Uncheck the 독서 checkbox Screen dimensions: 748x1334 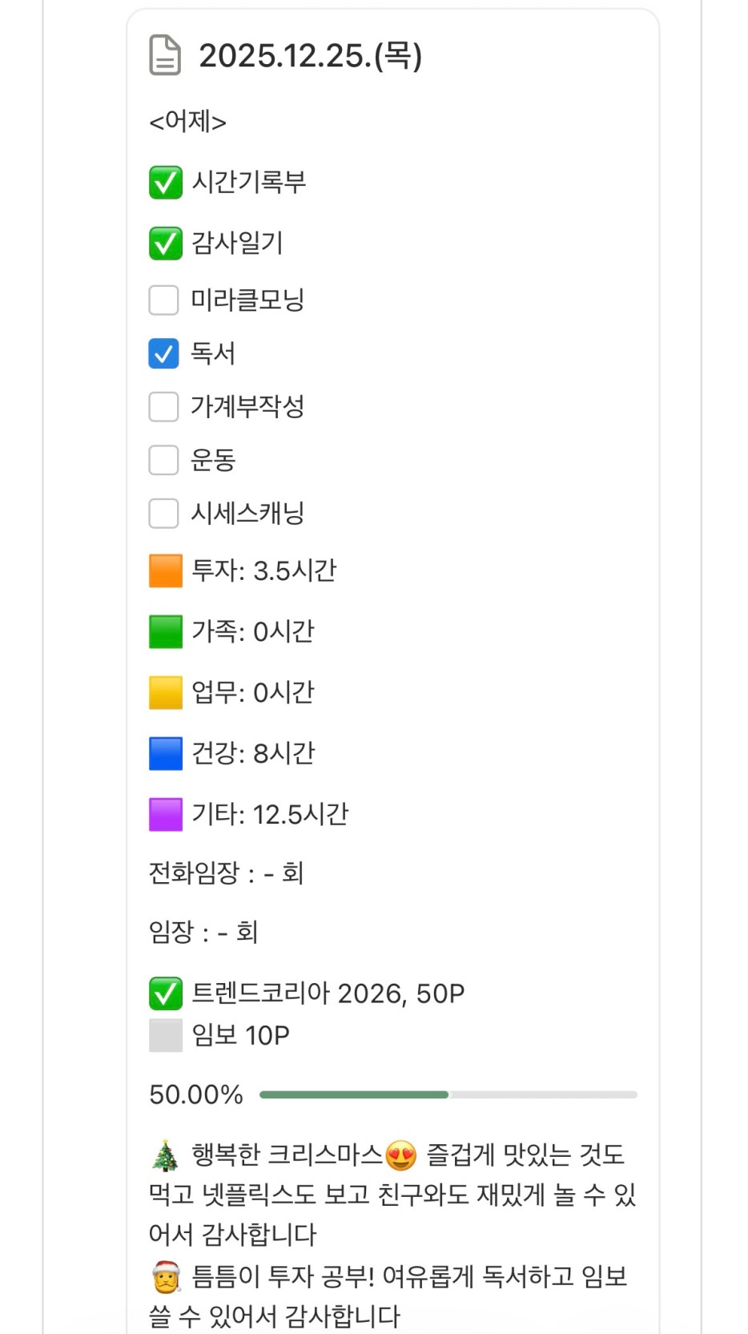pos(163,353)
